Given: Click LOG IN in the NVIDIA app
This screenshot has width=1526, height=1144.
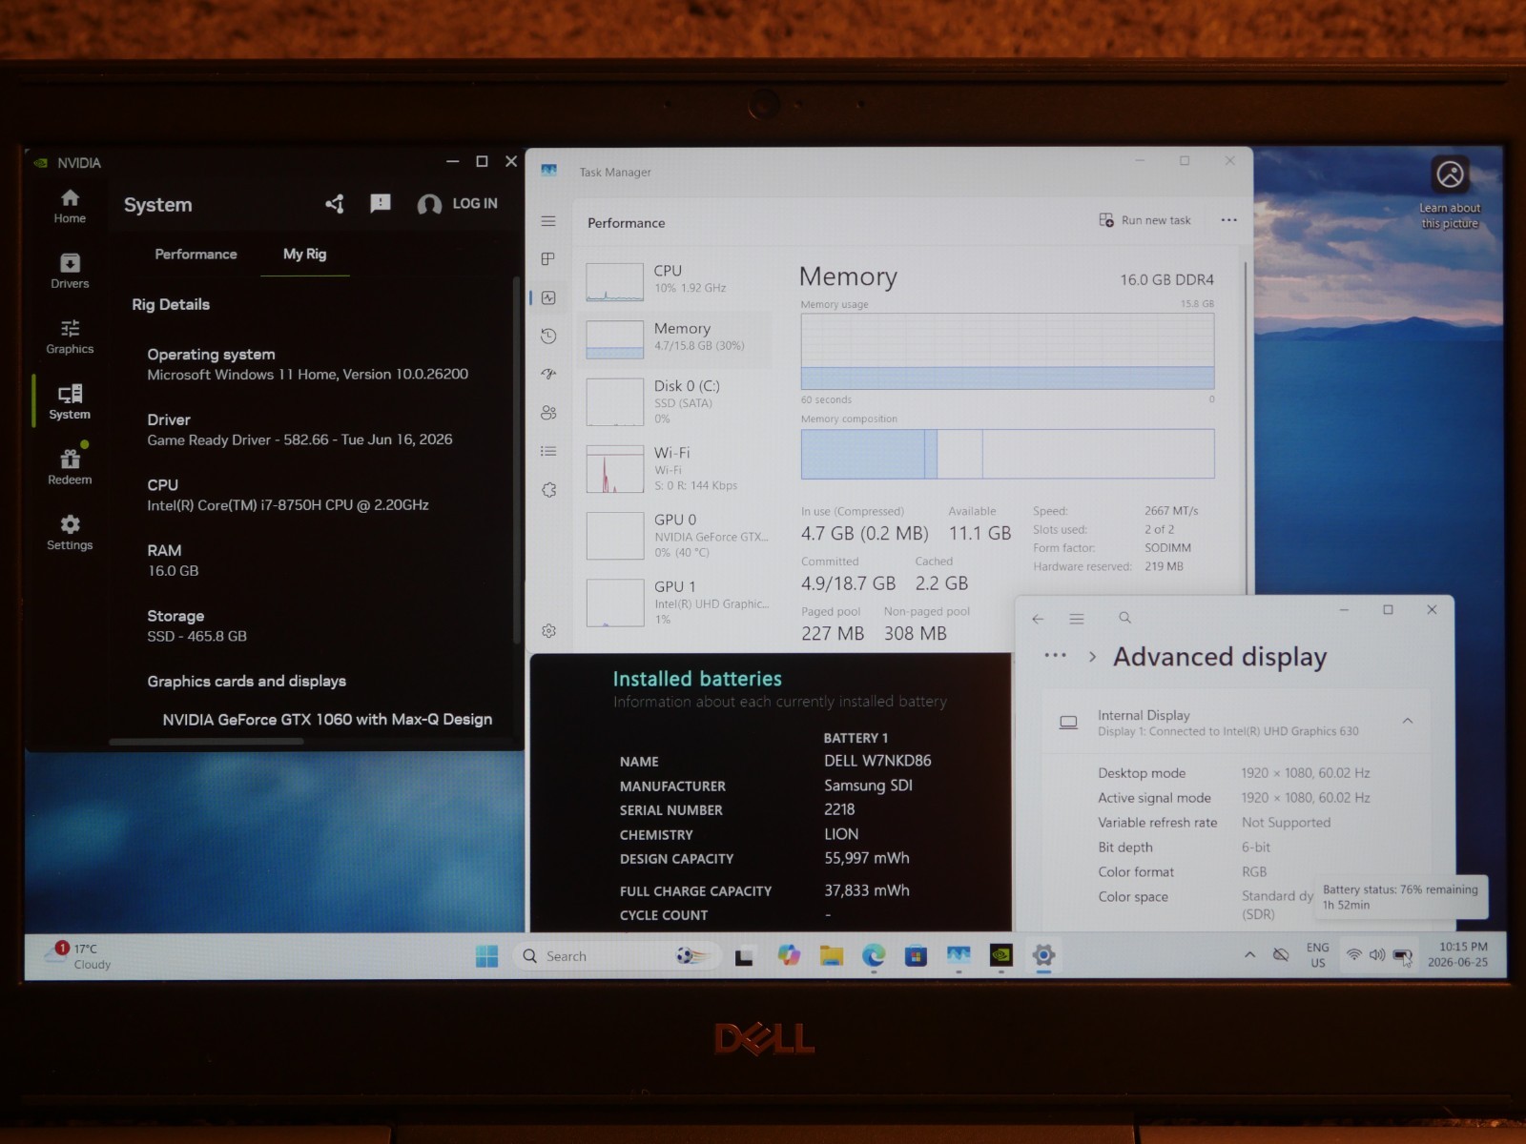Looking at the screenshot, I should click(458, 203).
